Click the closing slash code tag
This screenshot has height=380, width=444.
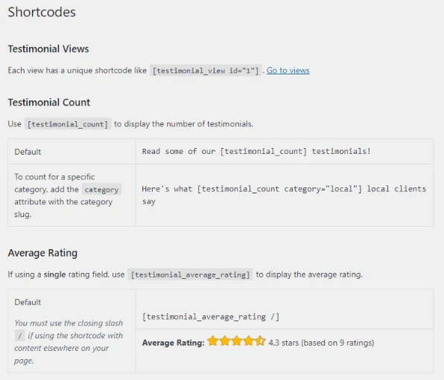(20, 336)
